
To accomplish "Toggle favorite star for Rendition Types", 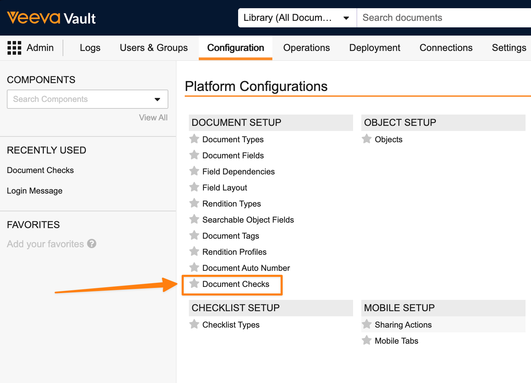I will click(x=194, y=203).
